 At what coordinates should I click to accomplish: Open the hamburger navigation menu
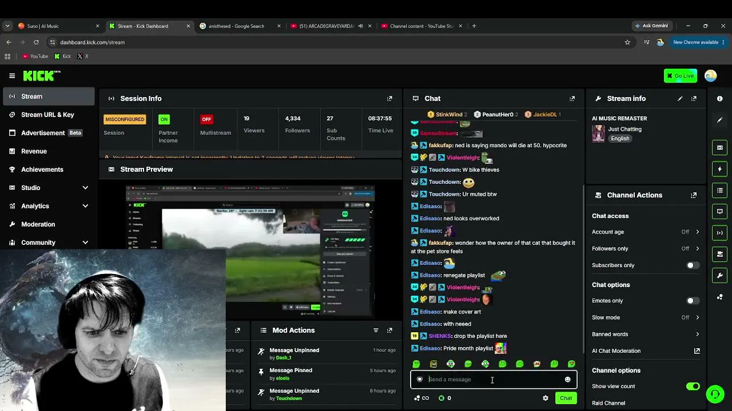point(12,75)
